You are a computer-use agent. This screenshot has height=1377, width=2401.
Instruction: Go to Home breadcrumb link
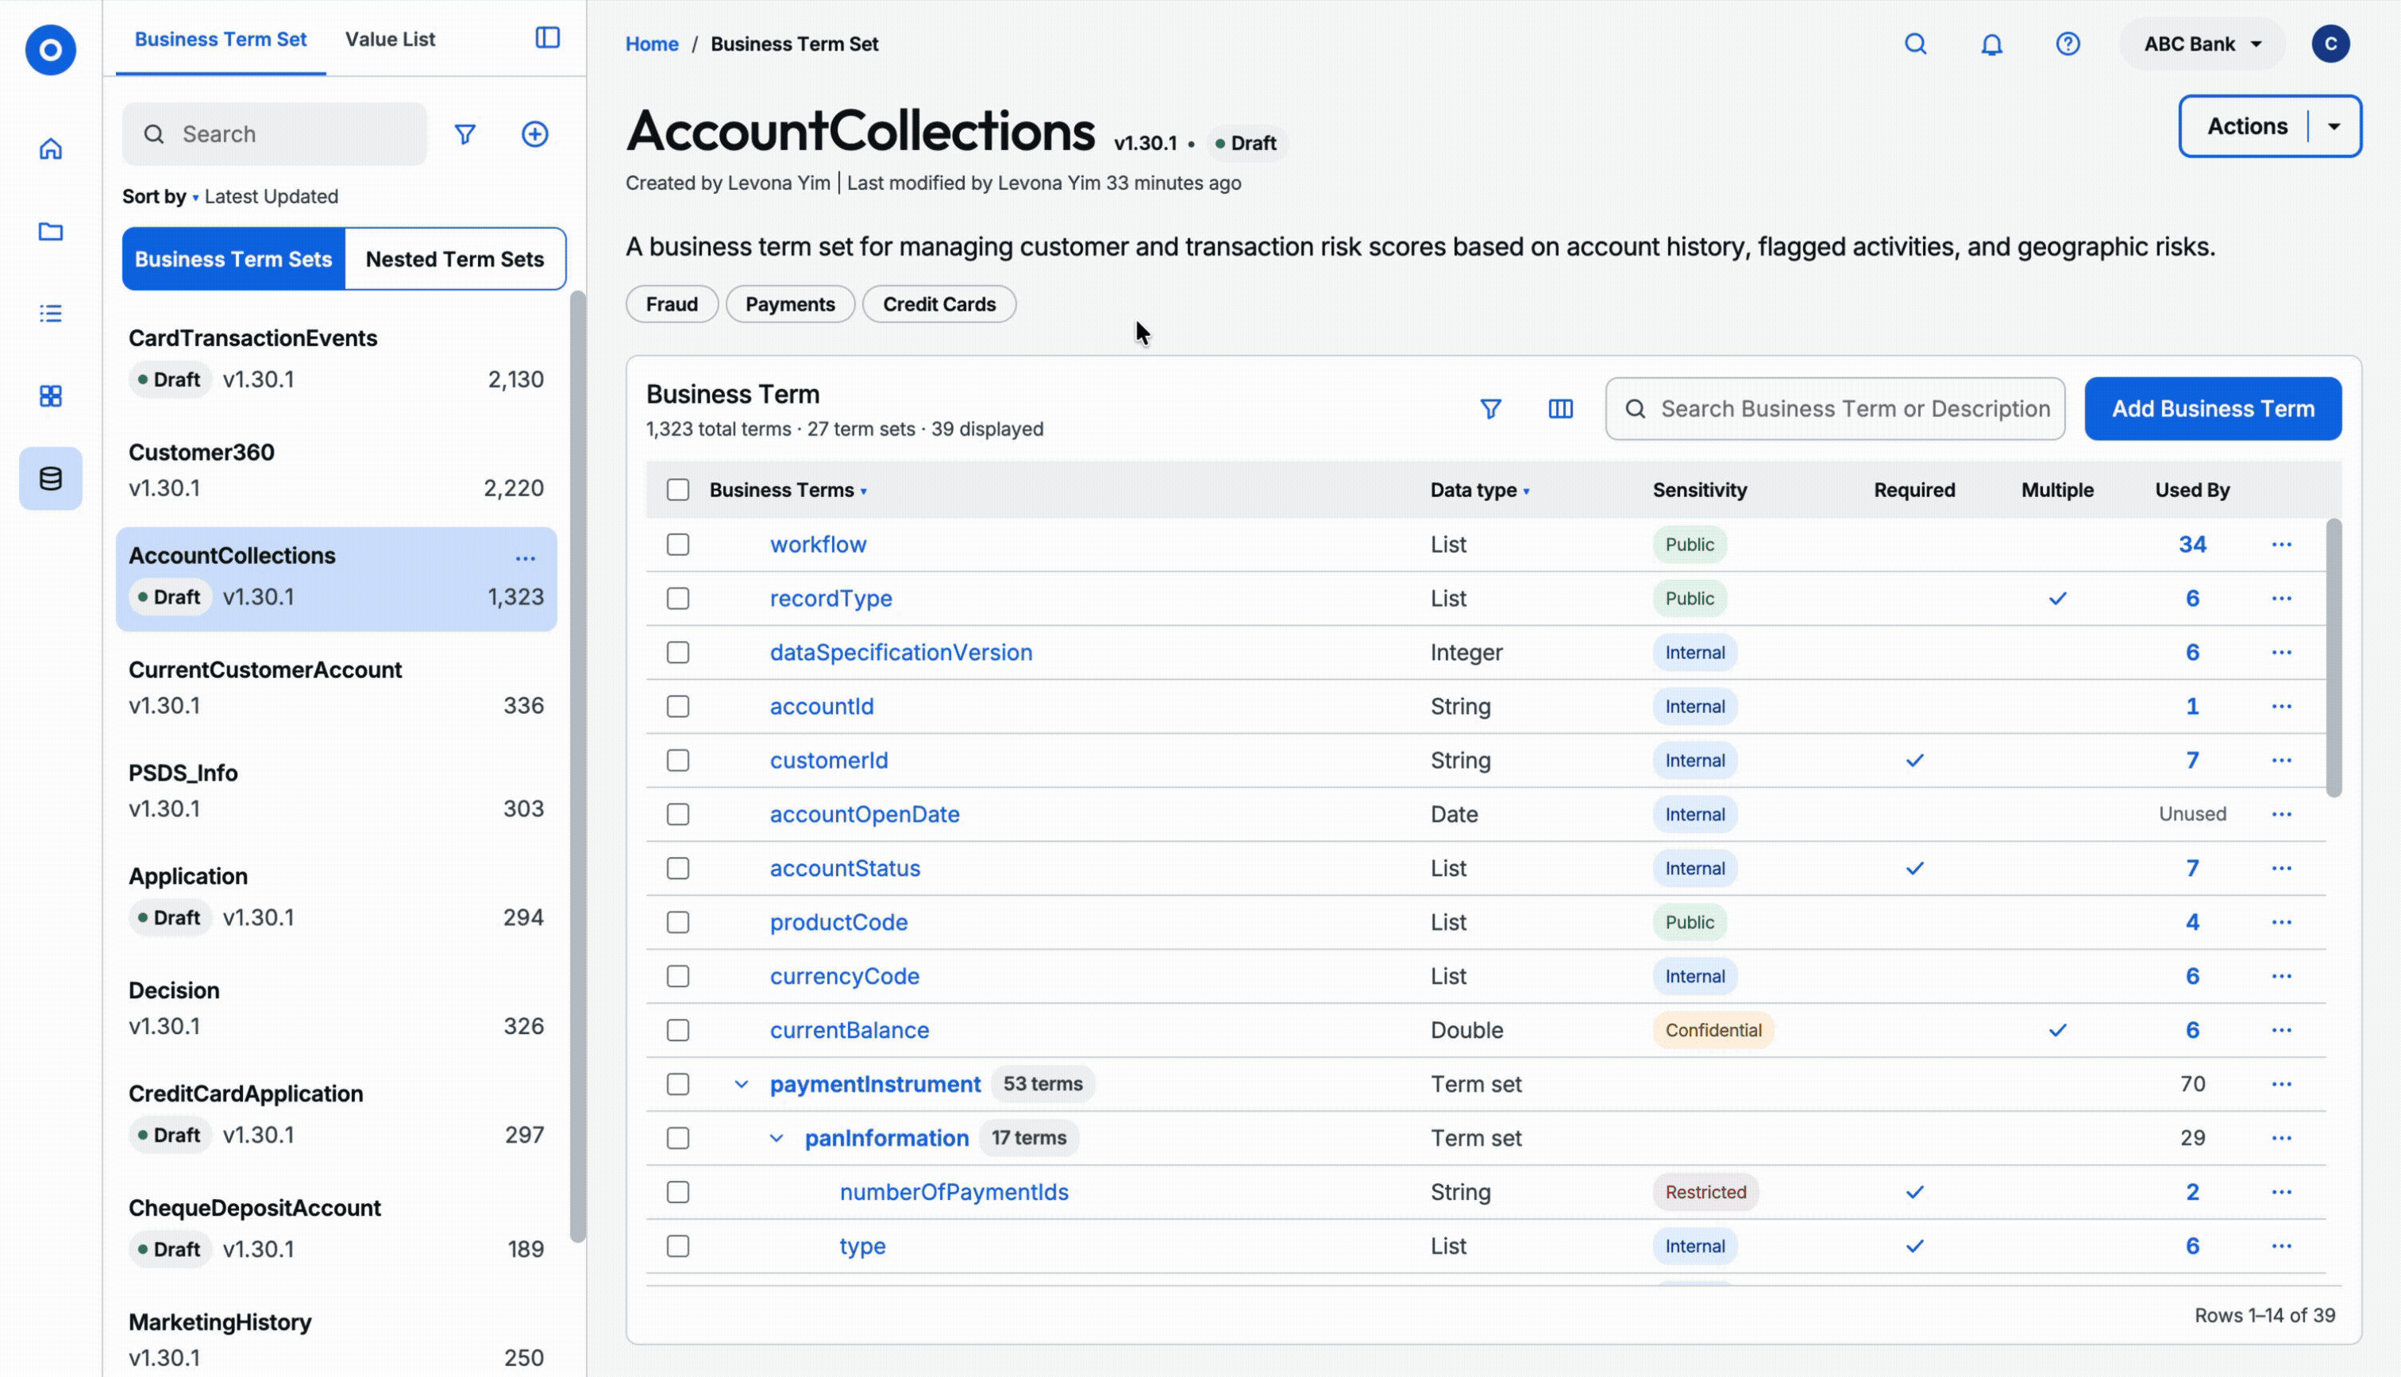(651, 44)
